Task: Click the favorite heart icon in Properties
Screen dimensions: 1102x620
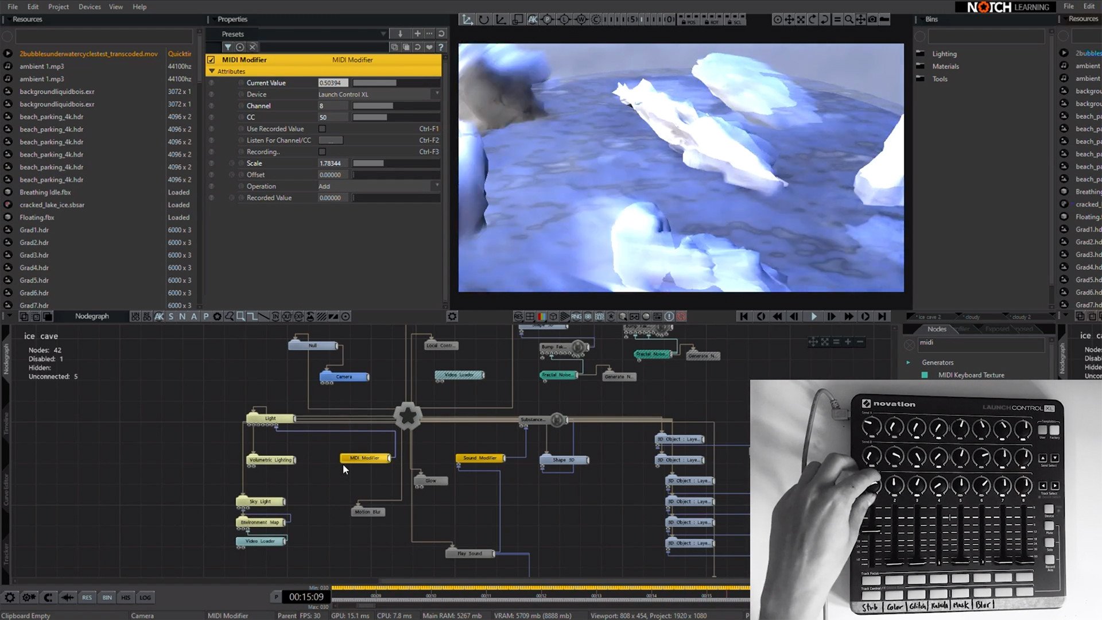Action: 429,47
